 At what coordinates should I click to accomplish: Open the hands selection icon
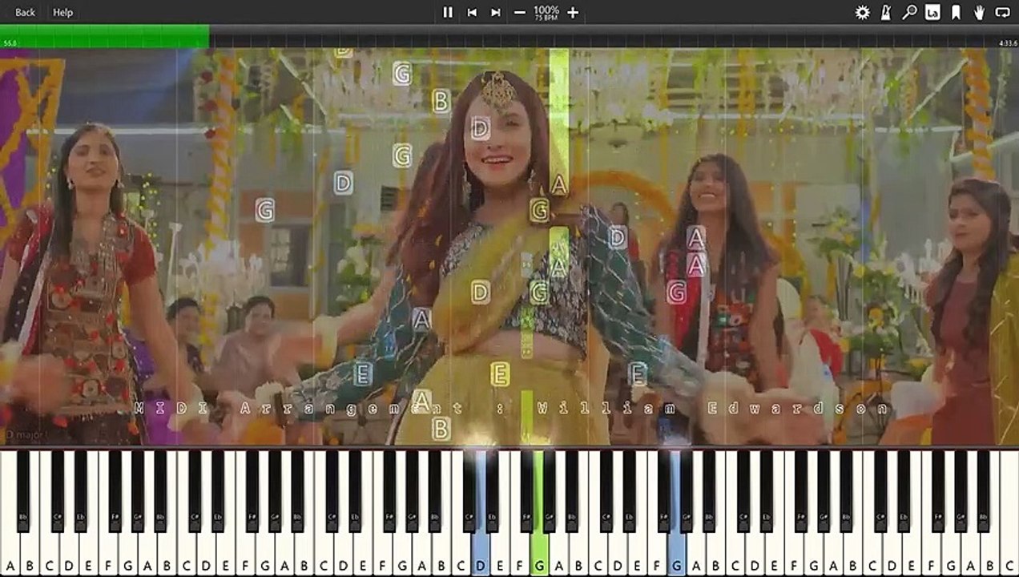(x=979, y=12)
